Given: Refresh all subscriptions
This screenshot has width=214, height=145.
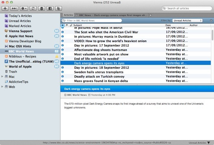Looking at the screenshot, I should (33, 8).
